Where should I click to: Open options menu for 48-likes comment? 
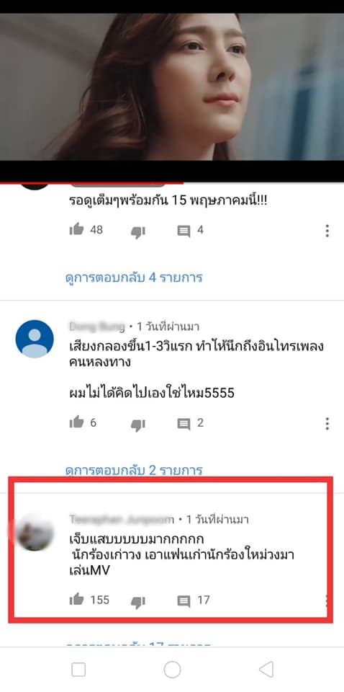click(x=327, y=231)
